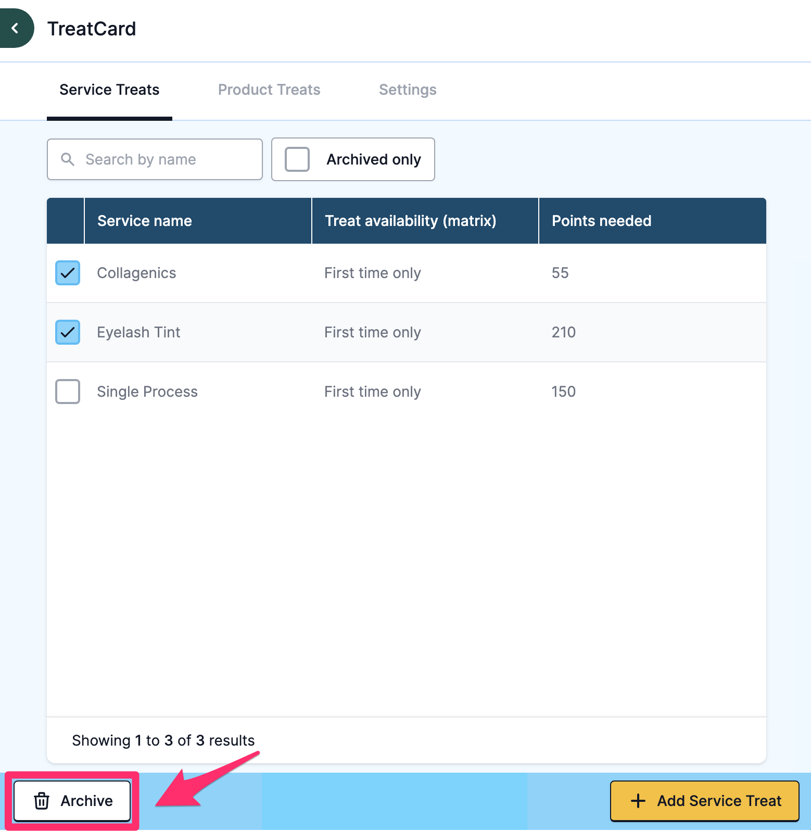Archive the selected service treats
The image size is (811, 831).
pos(72,801)
